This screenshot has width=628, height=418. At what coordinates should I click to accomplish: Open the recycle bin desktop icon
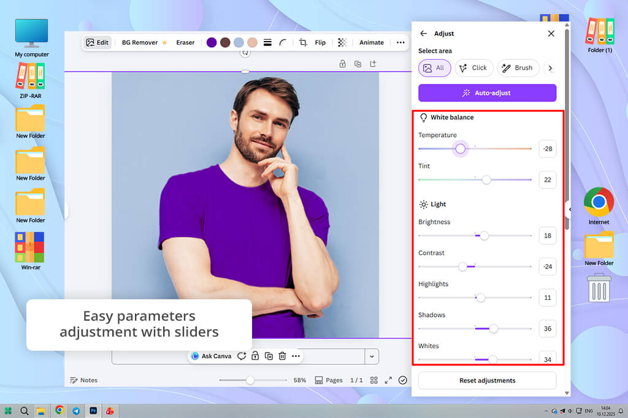pos(599,288)
